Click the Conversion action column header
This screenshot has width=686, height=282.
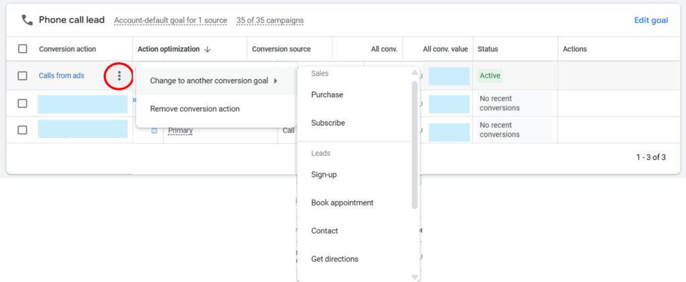68,49
